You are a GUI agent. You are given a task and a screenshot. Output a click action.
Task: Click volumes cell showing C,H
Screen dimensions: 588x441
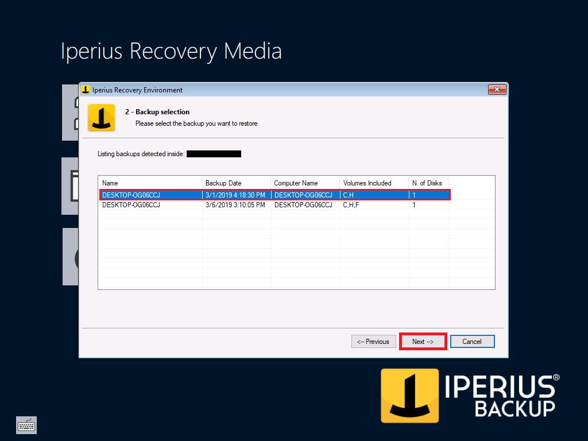coord(374,195)
